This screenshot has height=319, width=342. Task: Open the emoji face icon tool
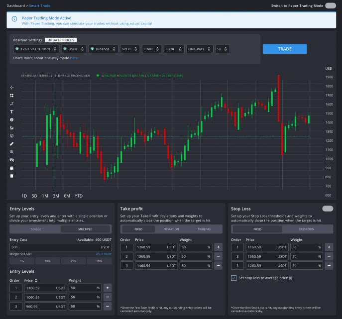pyautogui.click(x=12, y=136)
